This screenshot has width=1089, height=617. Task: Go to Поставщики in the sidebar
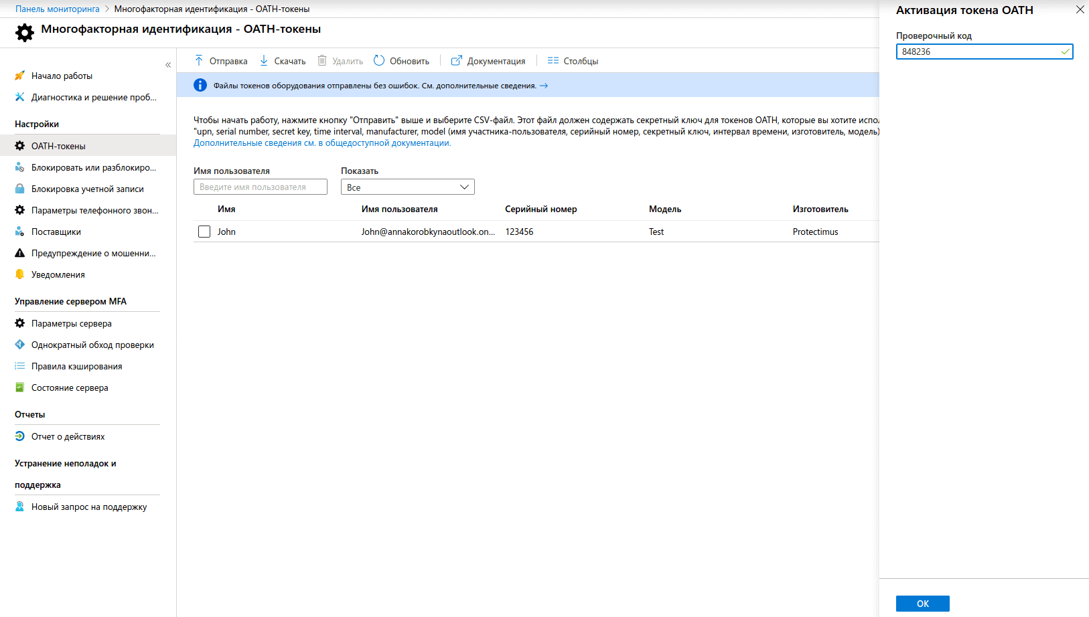pos(56,232)
